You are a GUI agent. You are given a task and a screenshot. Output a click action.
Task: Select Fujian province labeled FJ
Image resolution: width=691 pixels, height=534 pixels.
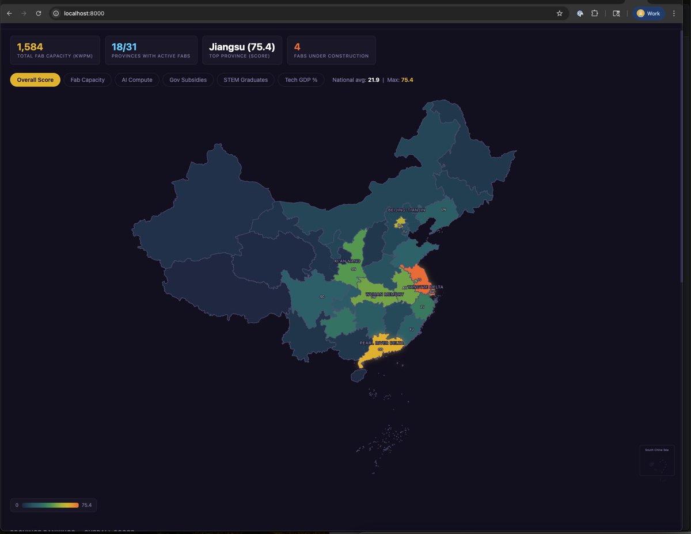pos(411,330)
